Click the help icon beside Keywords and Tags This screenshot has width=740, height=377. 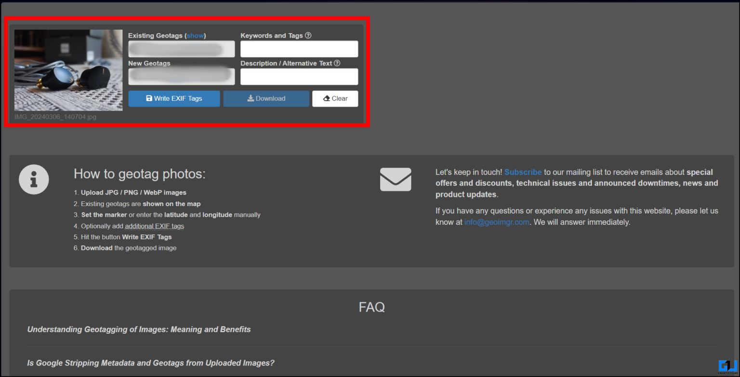[308, 36]
